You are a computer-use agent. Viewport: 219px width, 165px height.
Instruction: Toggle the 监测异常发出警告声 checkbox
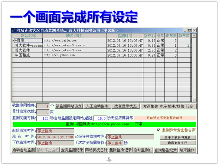coord(158,130)
